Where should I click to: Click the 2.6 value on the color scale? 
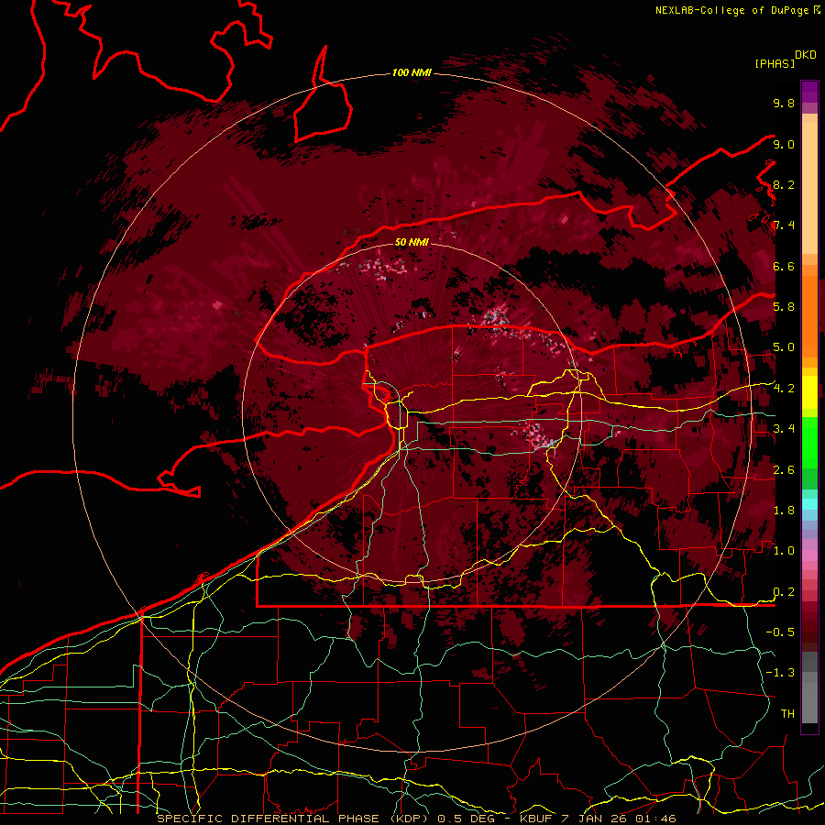coord(784,470)
